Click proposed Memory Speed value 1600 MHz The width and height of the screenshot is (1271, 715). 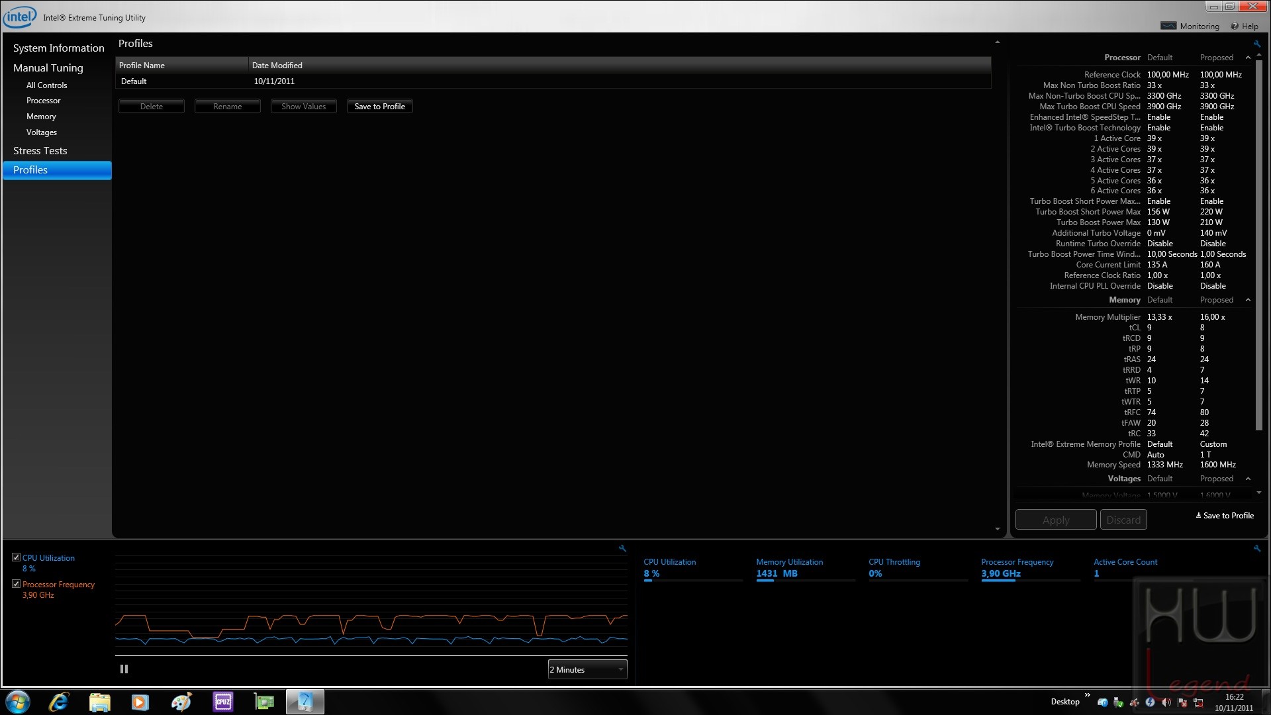[1218, 465]
